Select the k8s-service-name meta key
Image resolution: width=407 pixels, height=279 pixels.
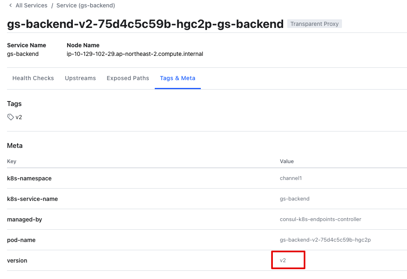pos(33,199)
